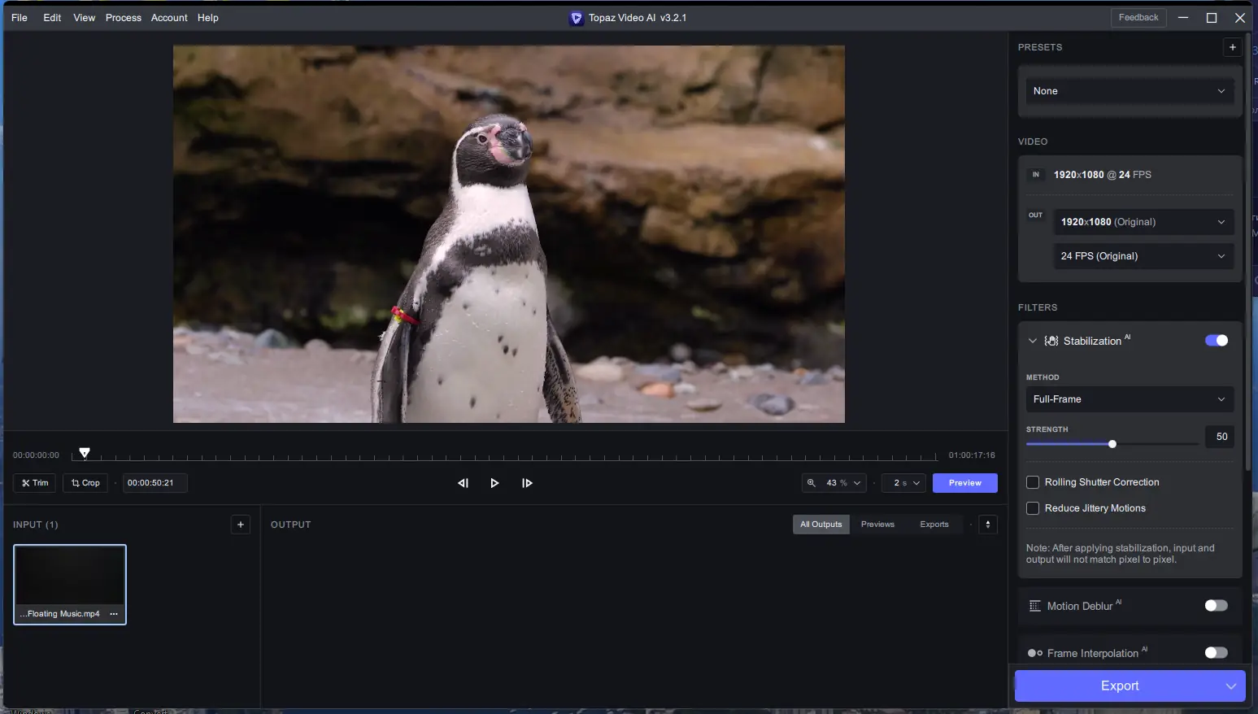This screenshot has width=1258, height=714.
Task: Open the Full-Frame method dropdown
Action: 1129,399
